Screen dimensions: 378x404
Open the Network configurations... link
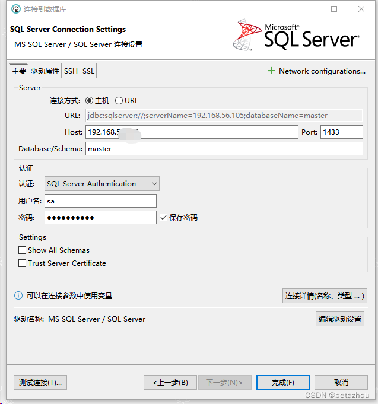(322, 71)
